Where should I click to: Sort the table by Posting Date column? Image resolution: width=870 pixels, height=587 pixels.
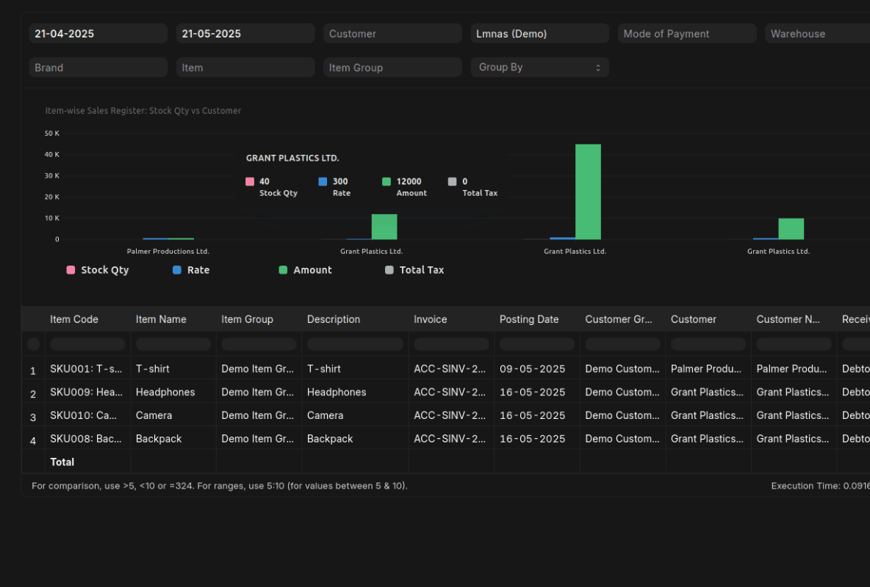click(x=529, y=319)
